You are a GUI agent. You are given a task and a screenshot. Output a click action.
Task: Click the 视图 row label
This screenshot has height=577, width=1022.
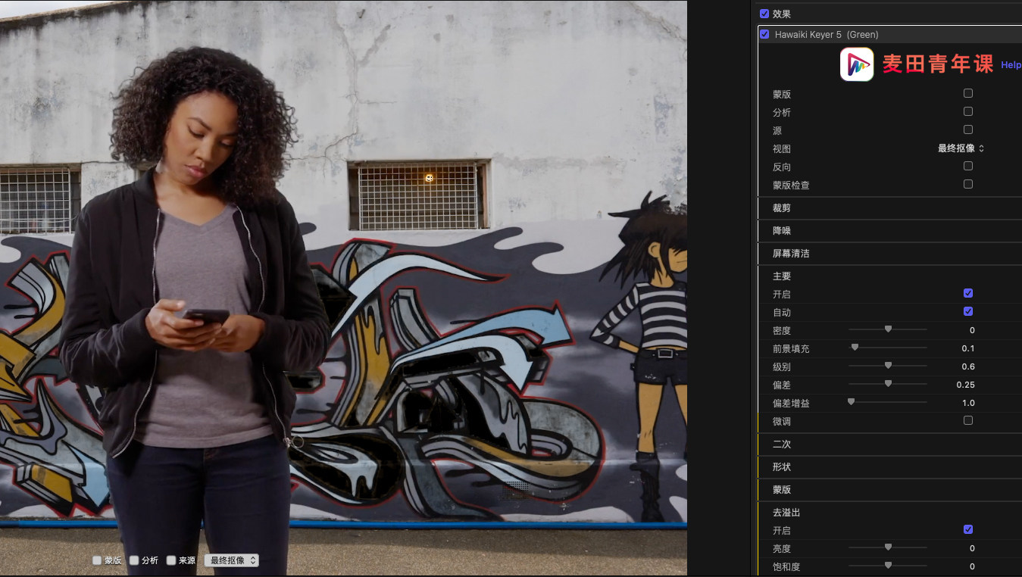point(782,149)
